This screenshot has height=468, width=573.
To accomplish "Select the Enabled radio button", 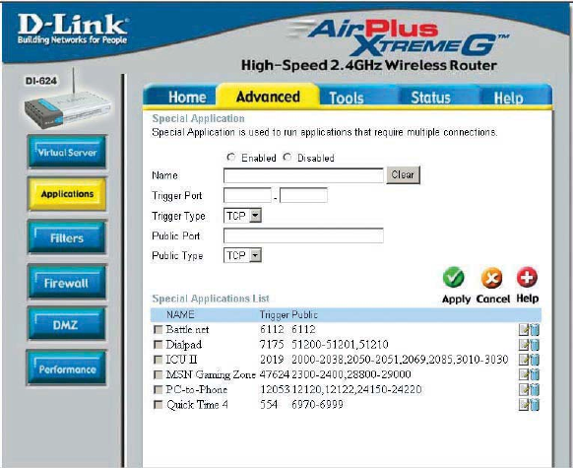I will click(x=230, y=158).
